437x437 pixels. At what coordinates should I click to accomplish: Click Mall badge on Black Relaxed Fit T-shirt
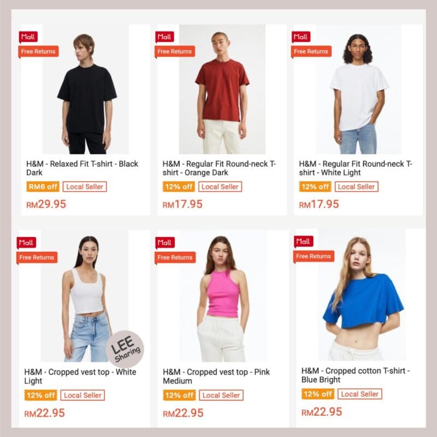pos(28,37)
